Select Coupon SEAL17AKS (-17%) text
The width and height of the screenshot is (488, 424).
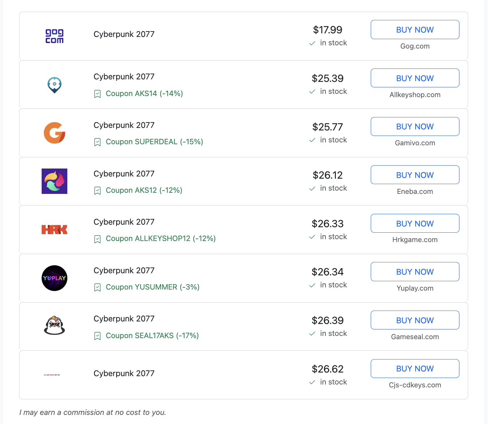[152, 336]
